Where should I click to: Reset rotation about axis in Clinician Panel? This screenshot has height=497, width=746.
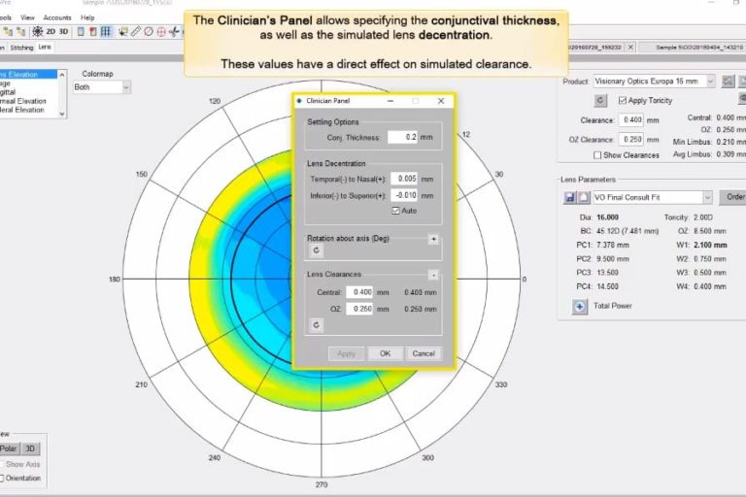click(315, 249)
